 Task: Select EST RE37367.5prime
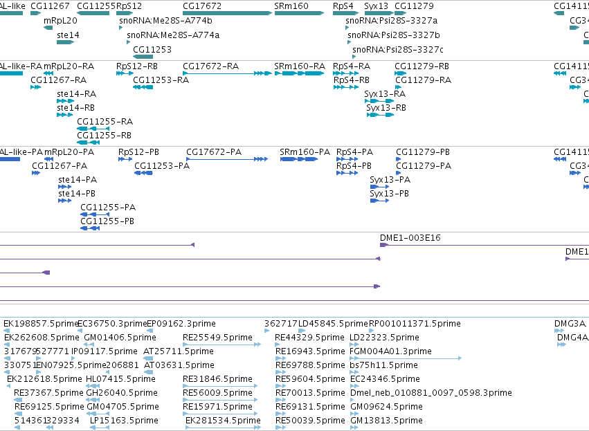48,393
